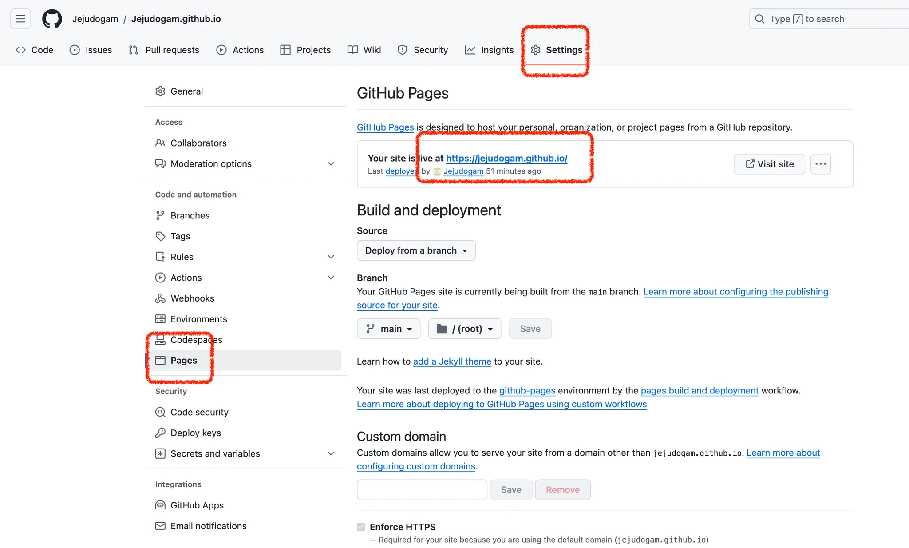Click the custom domain text field

pyautogui.click(x=422, y=490)
